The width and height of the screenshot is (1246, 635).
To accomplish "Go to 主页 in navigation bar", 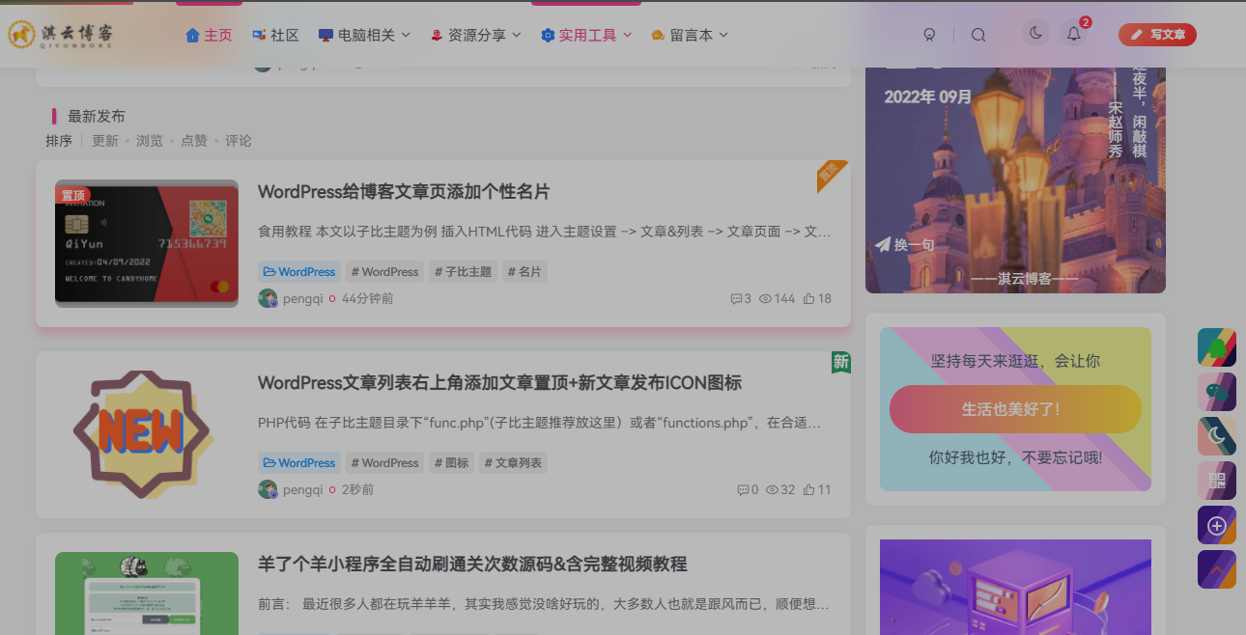I will click(x=209, y=35).
